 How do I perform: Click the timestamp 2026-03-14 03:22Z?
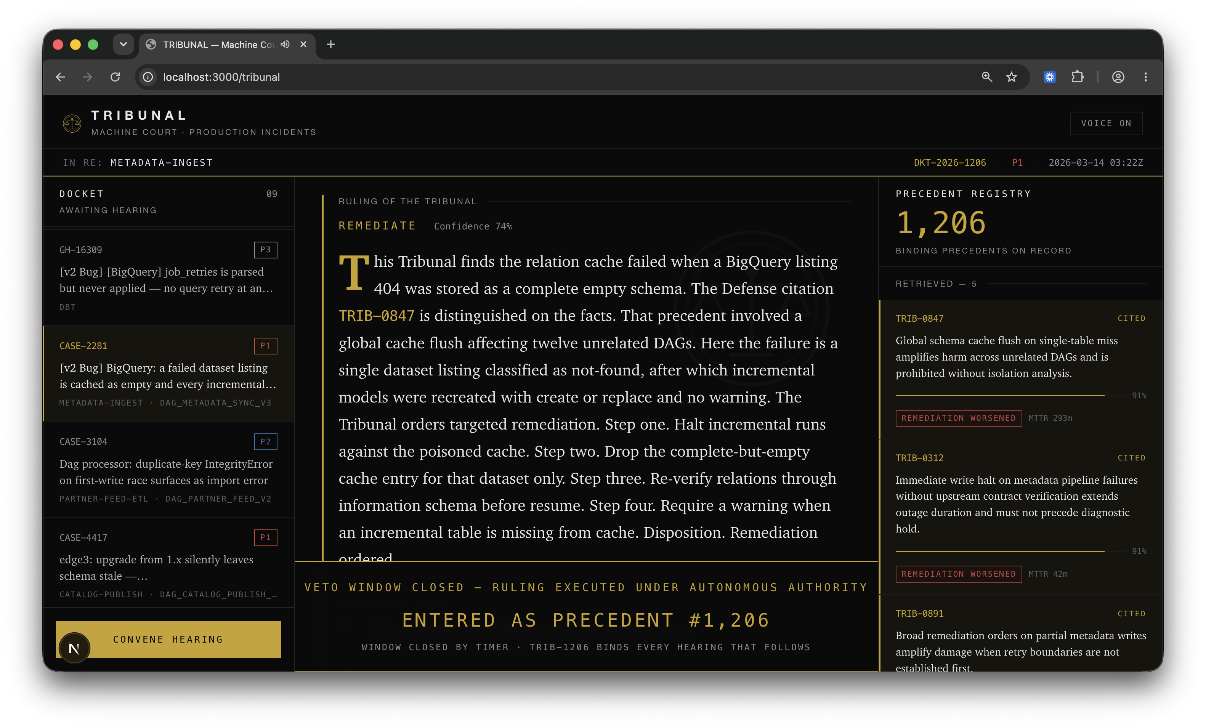[1096, 162]
